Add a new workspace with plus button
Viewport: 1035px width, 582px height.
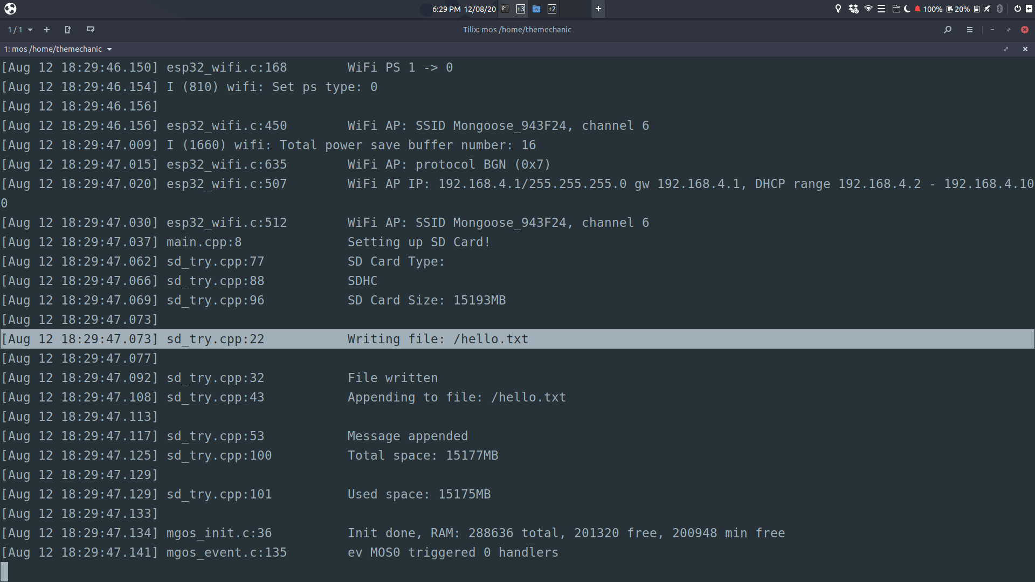598,9
